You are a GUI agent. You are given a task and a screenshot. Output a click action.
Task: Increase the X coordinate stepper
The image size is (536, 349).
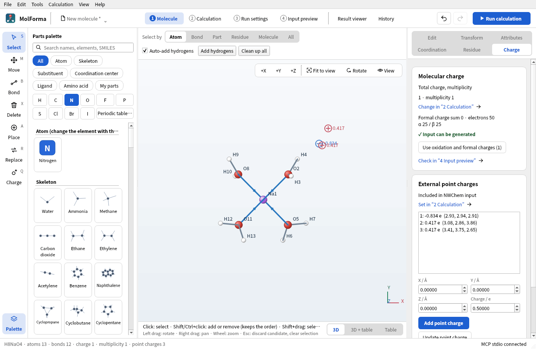pos(465,288)
